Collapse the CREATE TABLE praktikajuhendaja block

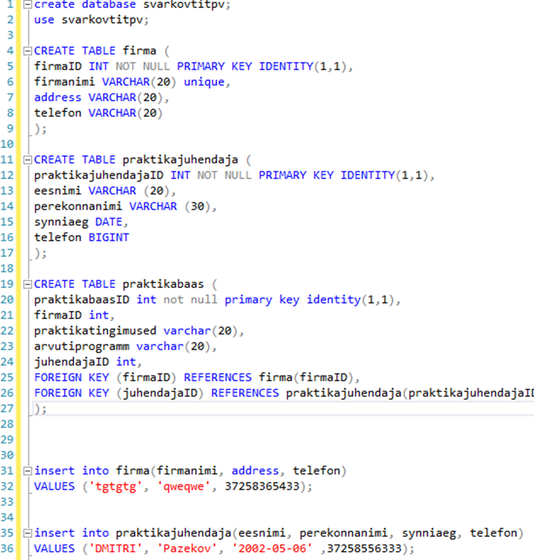pyautogui.click(x=27, y=160)
